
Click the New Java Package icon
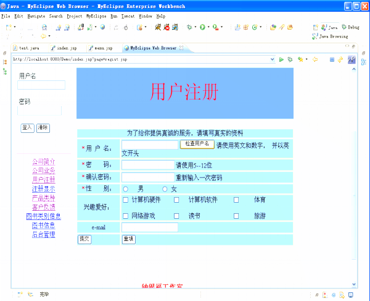coord(246,27)
